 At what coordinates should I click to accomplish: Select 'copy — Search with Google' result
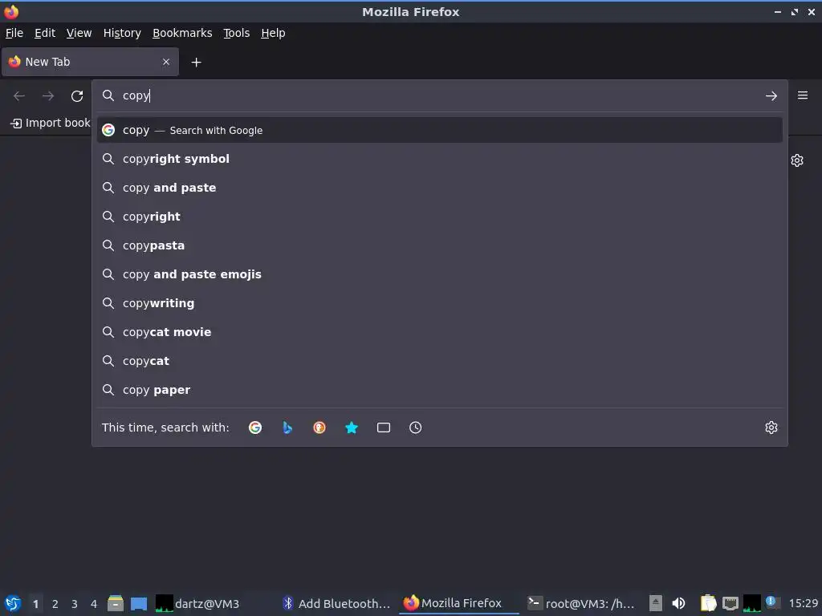pos(439,130)
